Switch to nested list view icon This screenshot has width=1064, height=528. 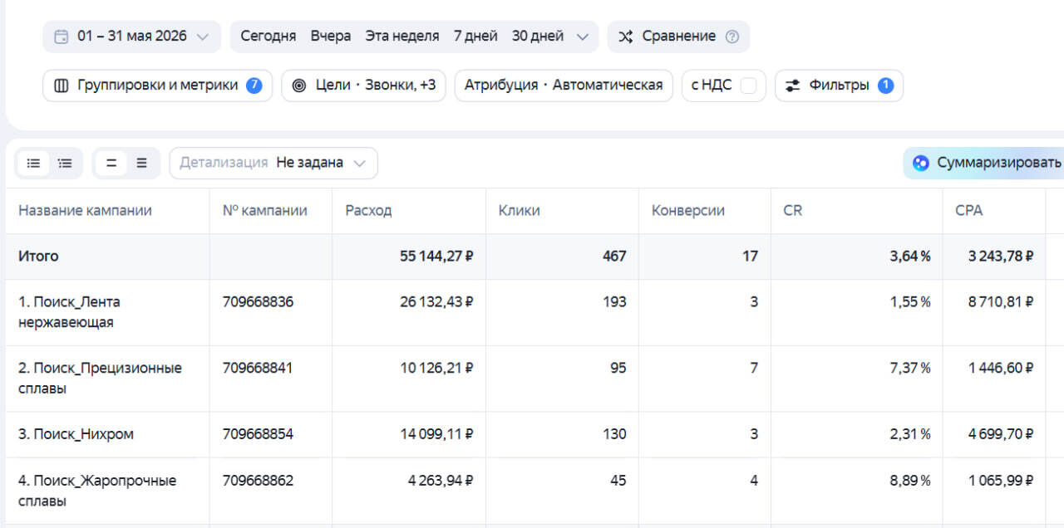(x=65, y=164)
